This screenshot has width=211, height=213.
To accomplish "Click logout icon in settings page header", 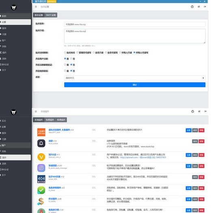I will 205,7.
